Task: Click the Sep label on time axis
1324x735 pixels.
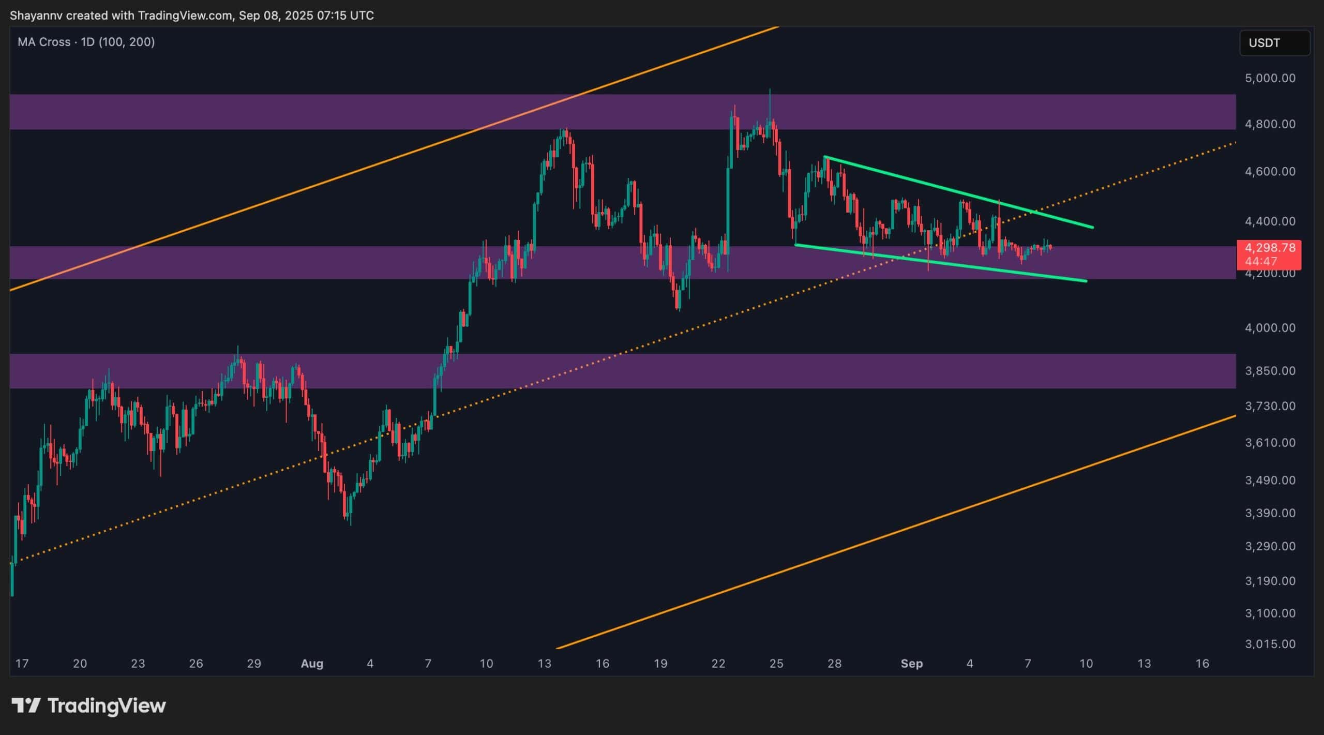Action: pyautogui.click(x=911, y=664)
